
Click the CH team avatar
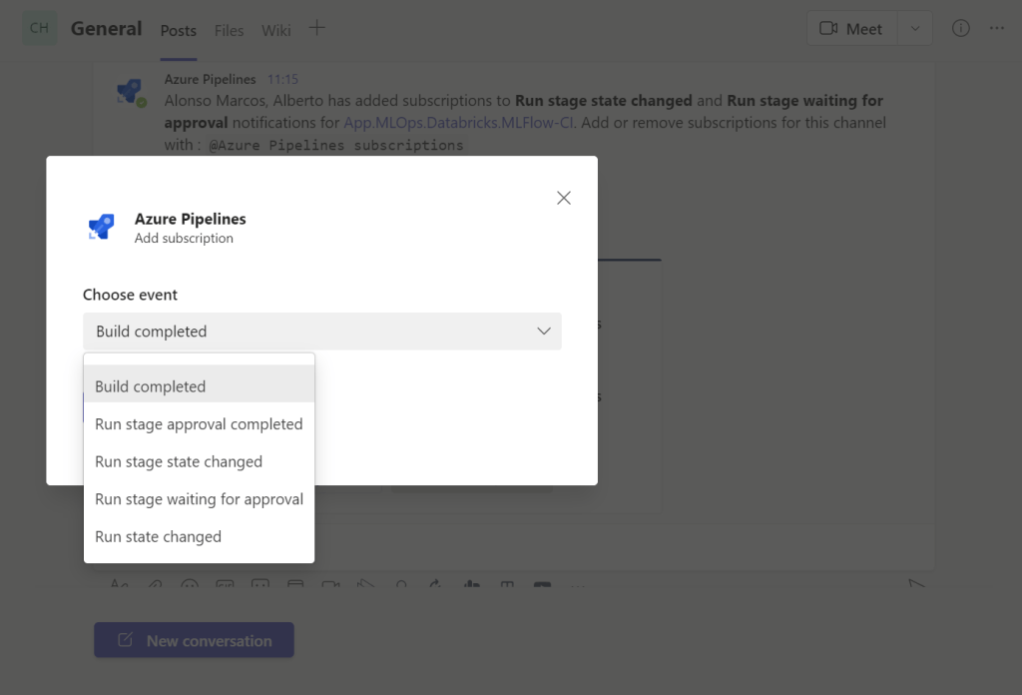point(40,28)
